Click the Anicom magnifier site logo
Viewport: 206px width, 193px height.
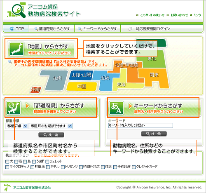tap(16, 10)
